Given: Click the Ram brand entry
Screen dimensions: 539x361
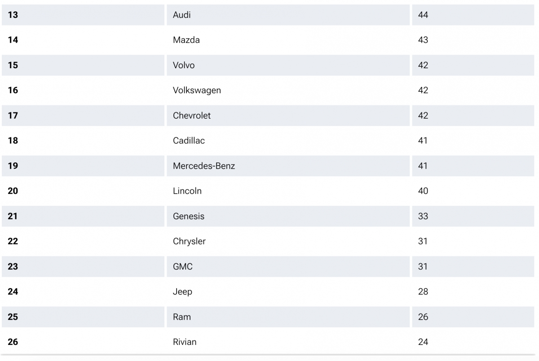Looking at the screenshot, I should pyautogui.click(x=182, y=317).
